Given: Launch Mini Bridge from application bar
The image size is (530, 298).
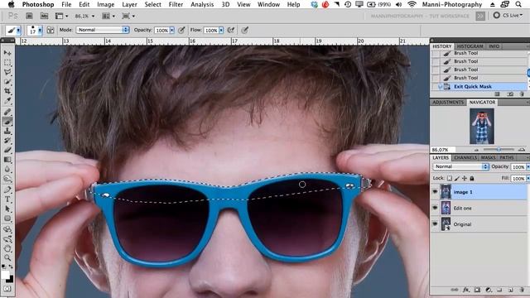Looking at the screenshot, I should point(44,16).
